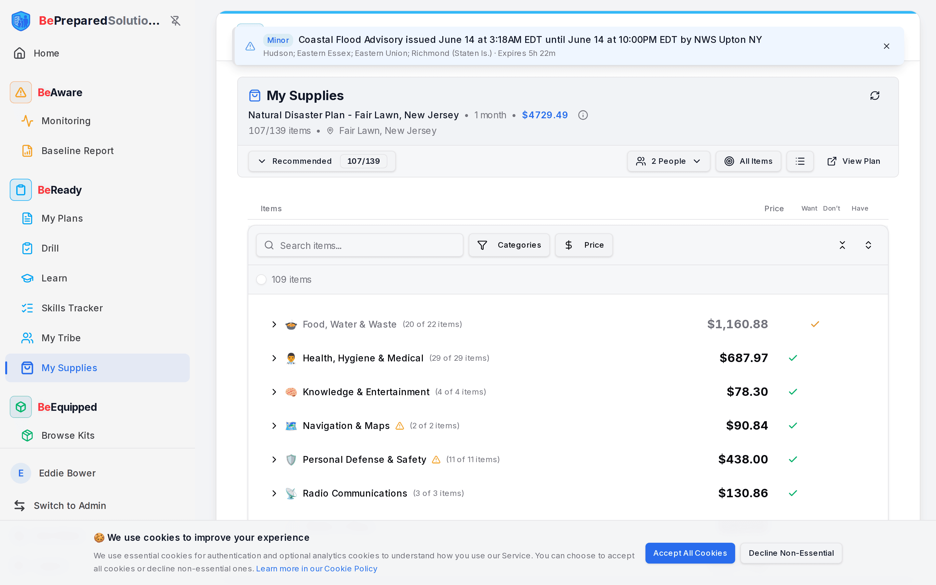Click the Eddie Bower avatar
Viewport: 936px width, 585px height.
(21, 473)
